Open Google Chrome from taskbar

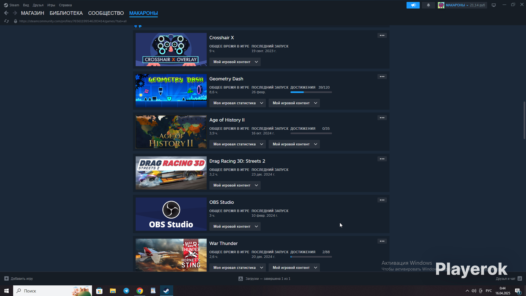[x=140, y=291]
